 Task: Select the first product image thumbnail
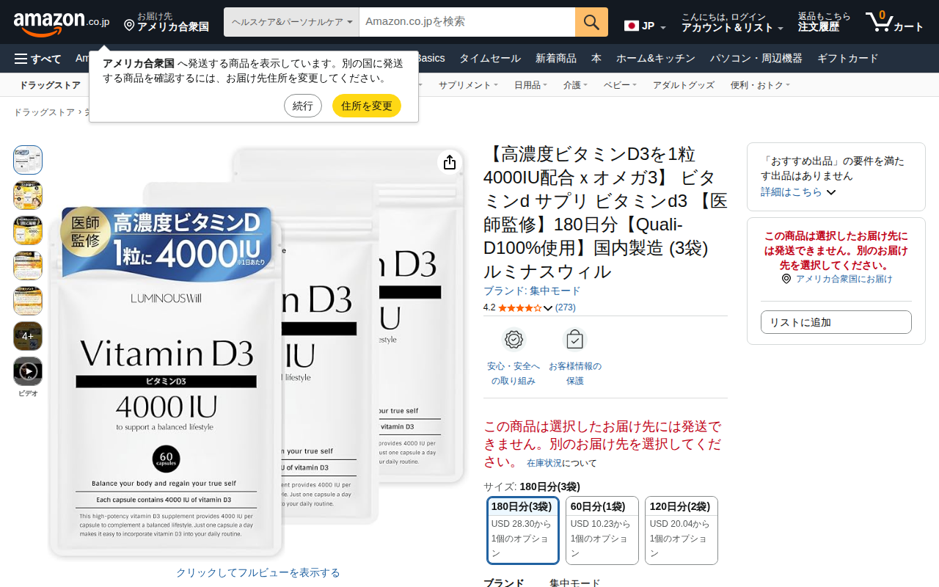coord(28,160)
